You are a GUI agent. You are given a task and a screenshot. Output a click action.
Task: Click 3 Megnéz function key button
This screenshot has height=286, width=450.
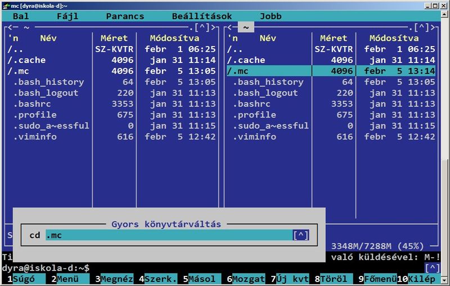114,279
